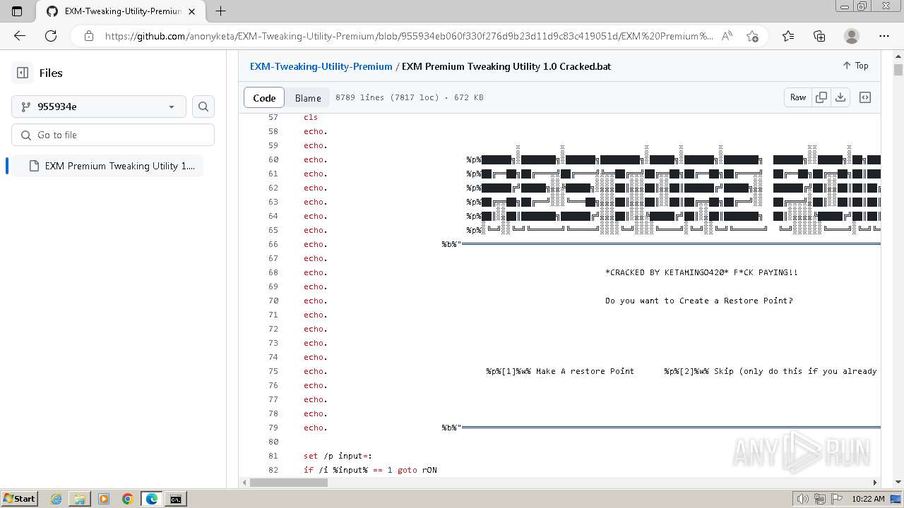
Task: Open Google Chrome from taskbar
Action: tap(128, 499)
